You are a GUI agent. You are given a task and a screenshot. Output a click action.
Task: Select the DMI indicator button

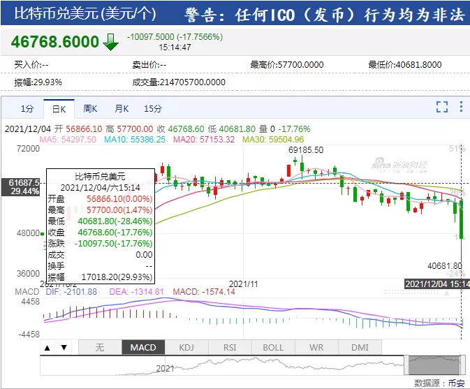pyautogui.click(x=360, y=347)
